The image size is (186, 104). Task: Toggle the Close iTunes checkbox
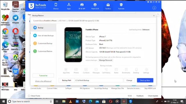click(x=29, y=96)
